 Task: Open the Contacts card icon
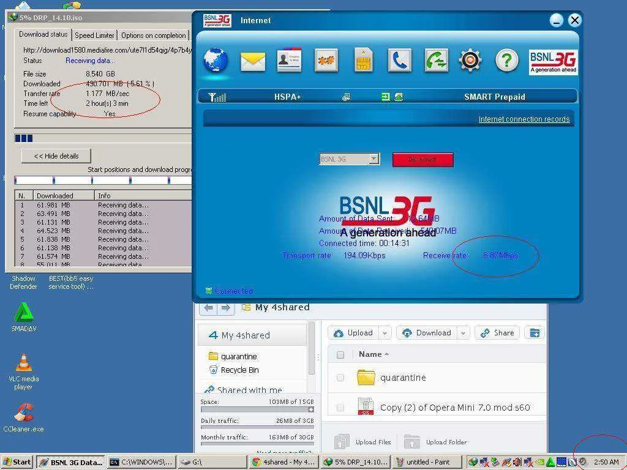point(289,61)
